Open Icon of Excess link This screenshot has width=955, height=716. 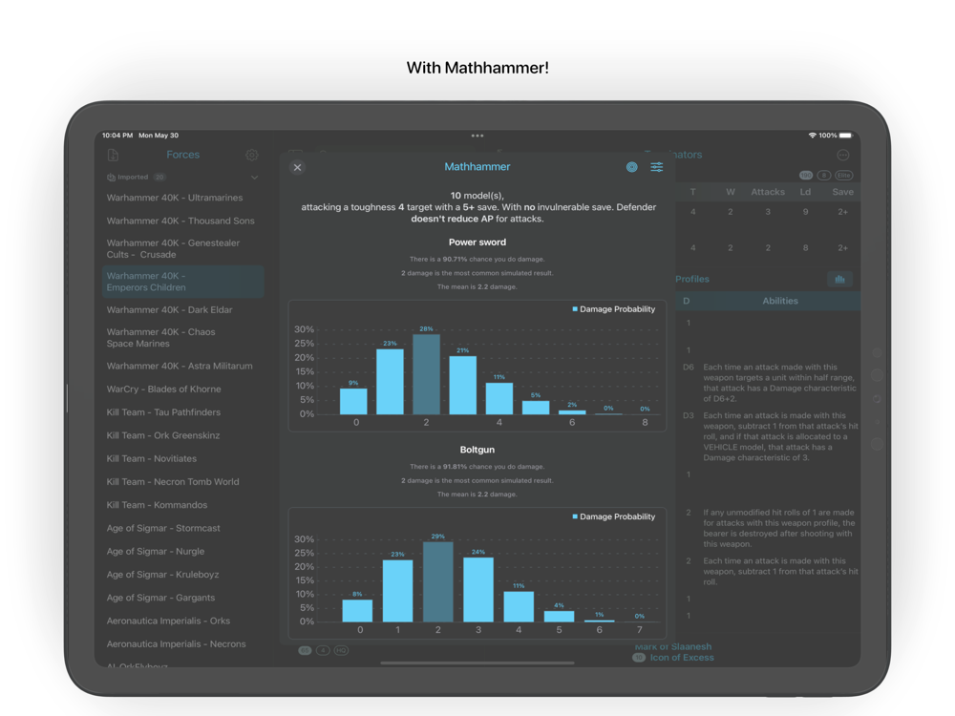[682, 658]
